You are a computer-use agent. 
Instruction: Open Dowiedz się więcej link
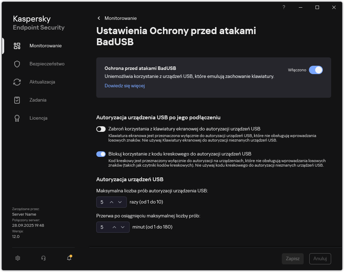[x=124, y=85]
